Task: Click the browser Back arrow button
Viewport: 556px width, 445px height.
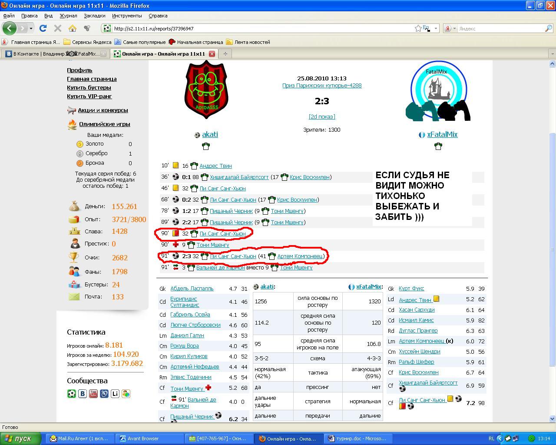Action: 10,28
